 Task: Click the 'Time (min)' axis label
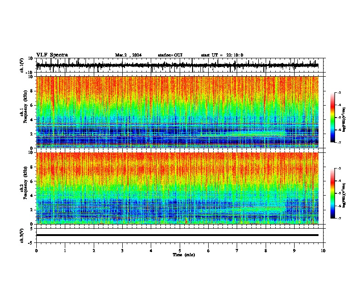tap(184, 255)
